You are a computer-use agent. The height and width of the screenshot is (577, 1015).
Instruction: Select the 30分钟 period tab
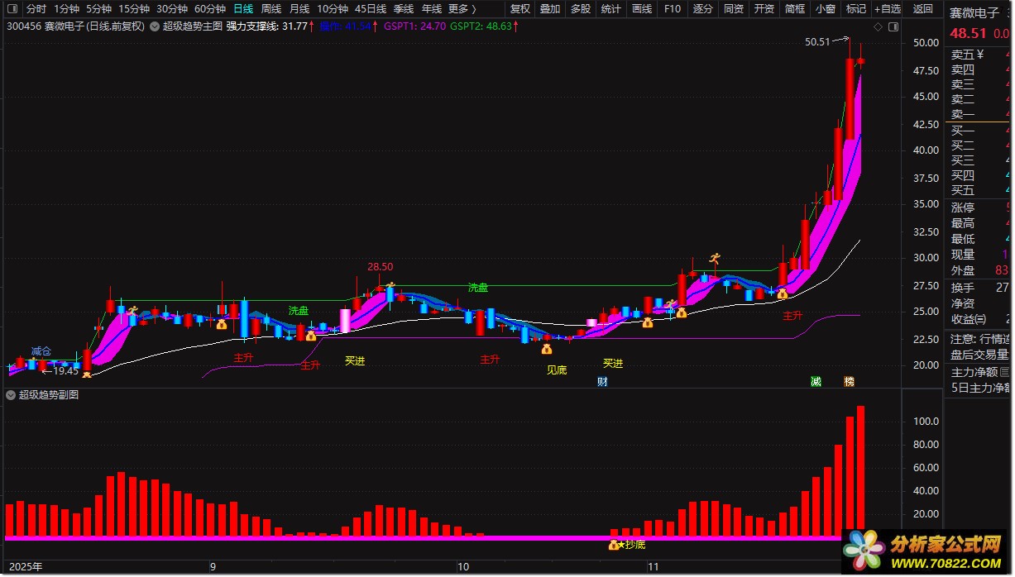172,9
